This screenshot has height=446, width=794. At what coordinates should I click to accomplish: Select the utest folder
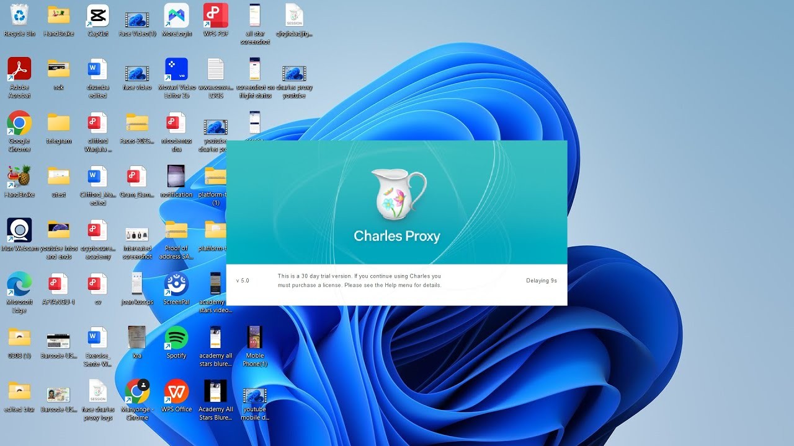(58, 181)
